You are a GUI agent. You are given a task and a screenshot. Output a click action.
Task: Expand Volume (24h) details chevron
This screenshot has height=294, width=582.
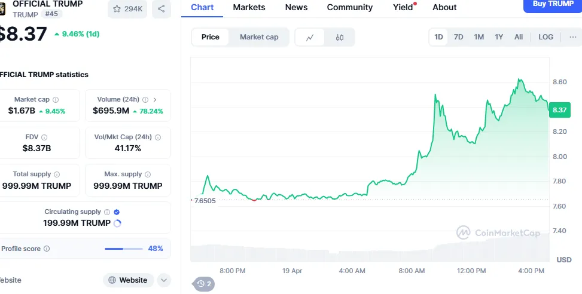click(x=155, y=99)
